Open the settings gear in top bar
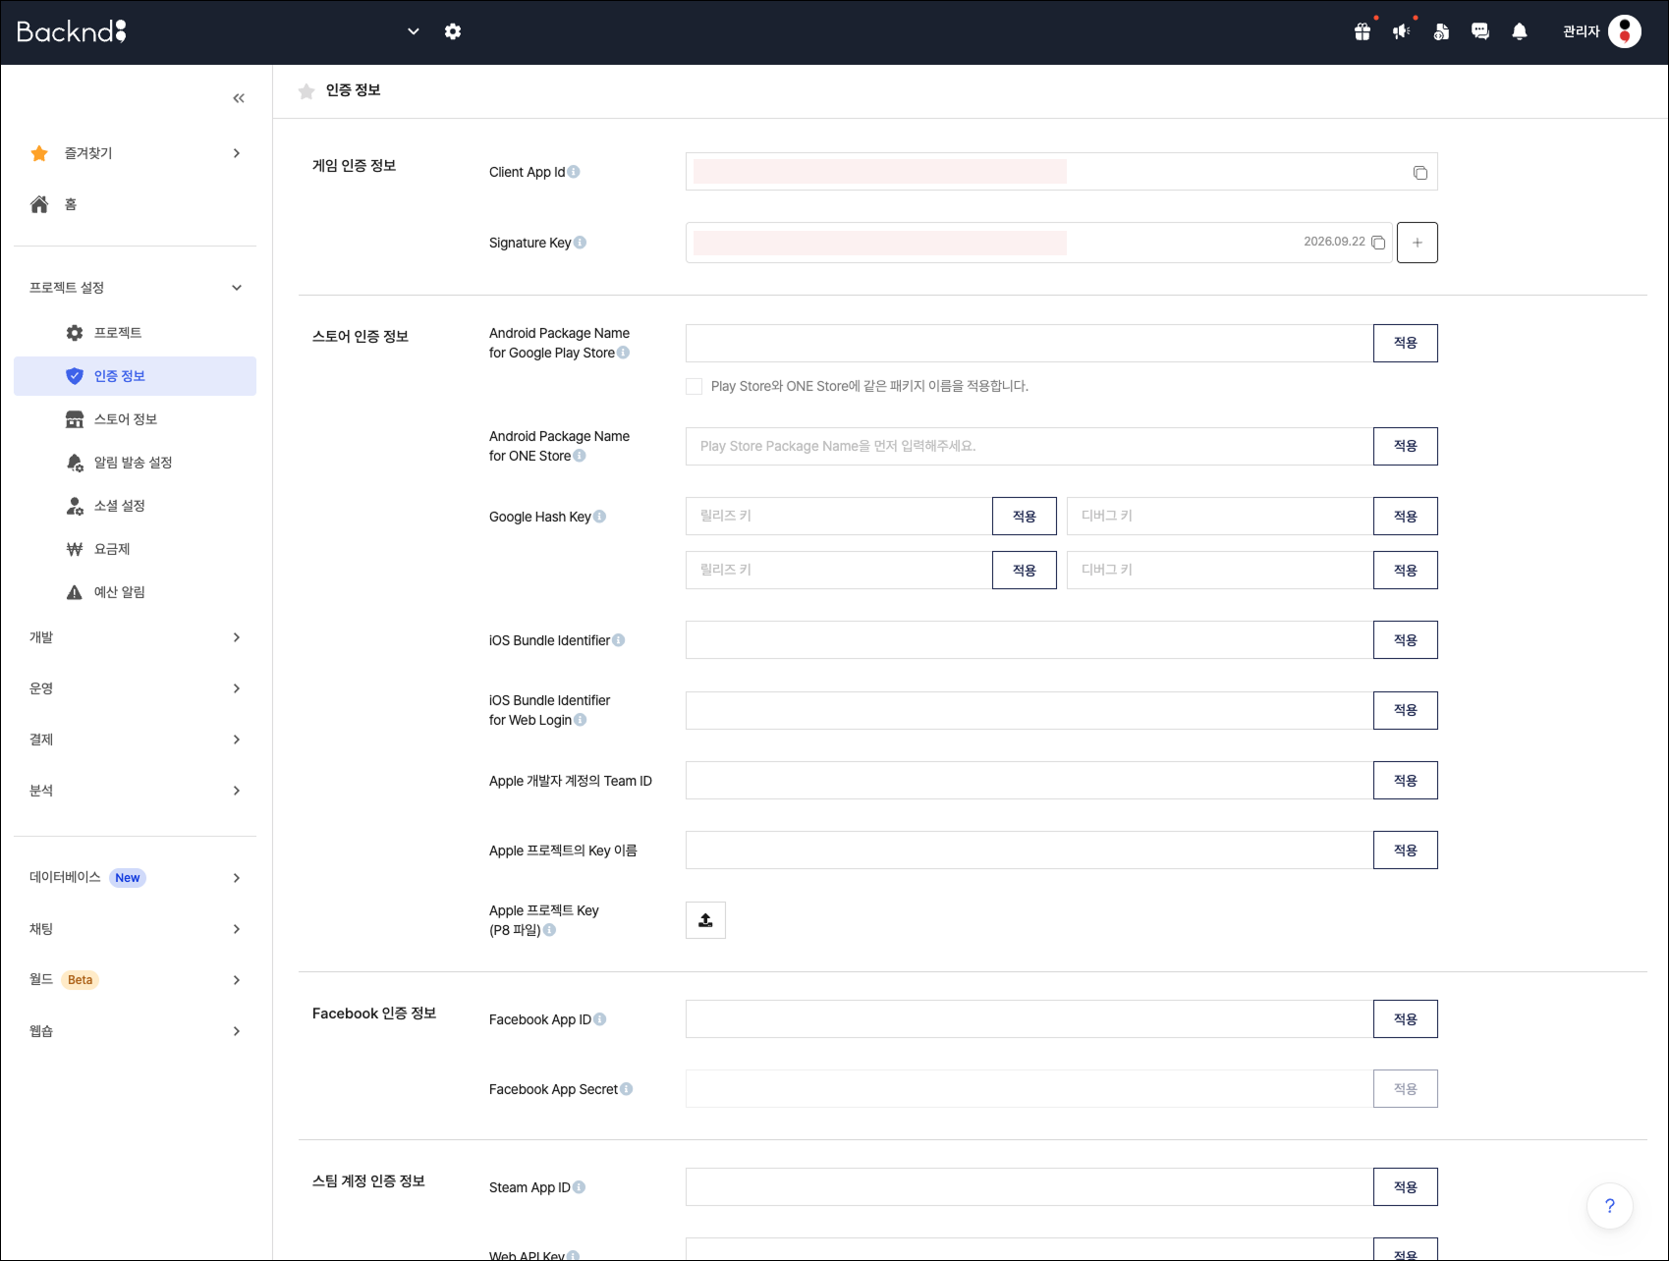1669x1261 pixels. pyautogui.click(x=453, y=31)
